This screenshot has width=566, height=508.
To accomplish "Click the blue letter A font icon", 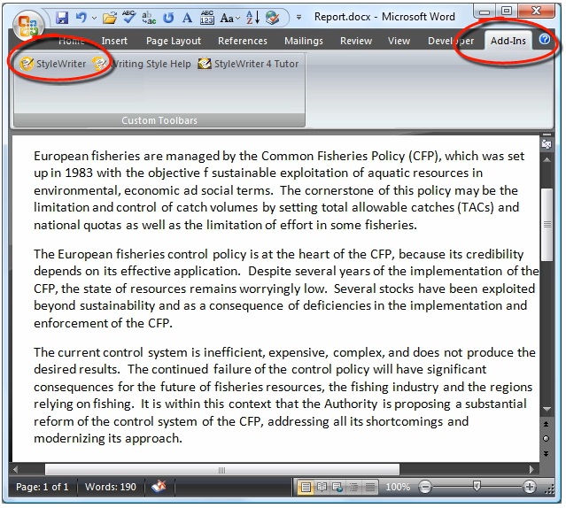I will (x=187, y=18).
